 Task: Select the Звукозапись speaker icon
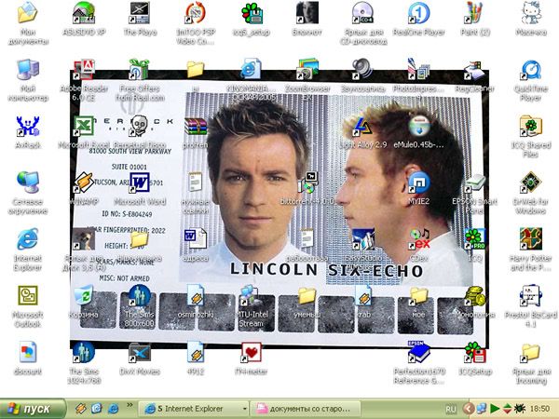coord(363,70)
